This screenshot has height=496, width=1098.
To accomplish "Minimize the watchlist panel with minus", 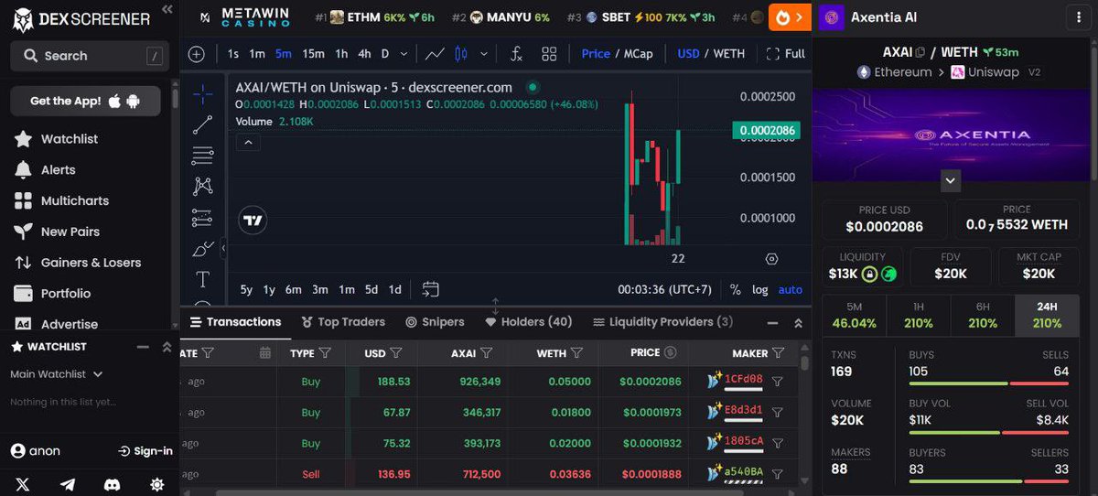I will click(143, 347).
